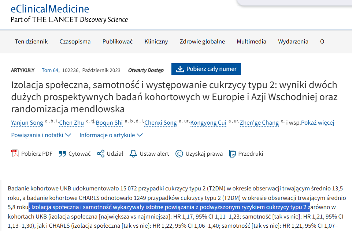Screen dimensions: 352x235
Task: Click the bell Ustaw alert icon
Action: tap(133, 153)
